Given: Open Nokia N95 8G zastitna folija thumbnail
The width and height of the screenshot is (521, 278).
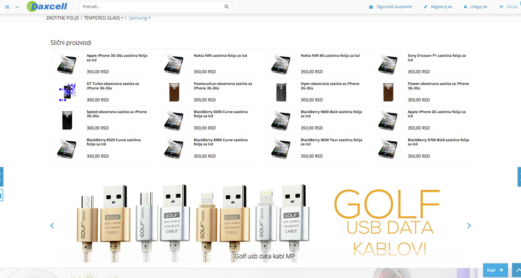Looking at the screenshot, I should [x=281, y=64].
